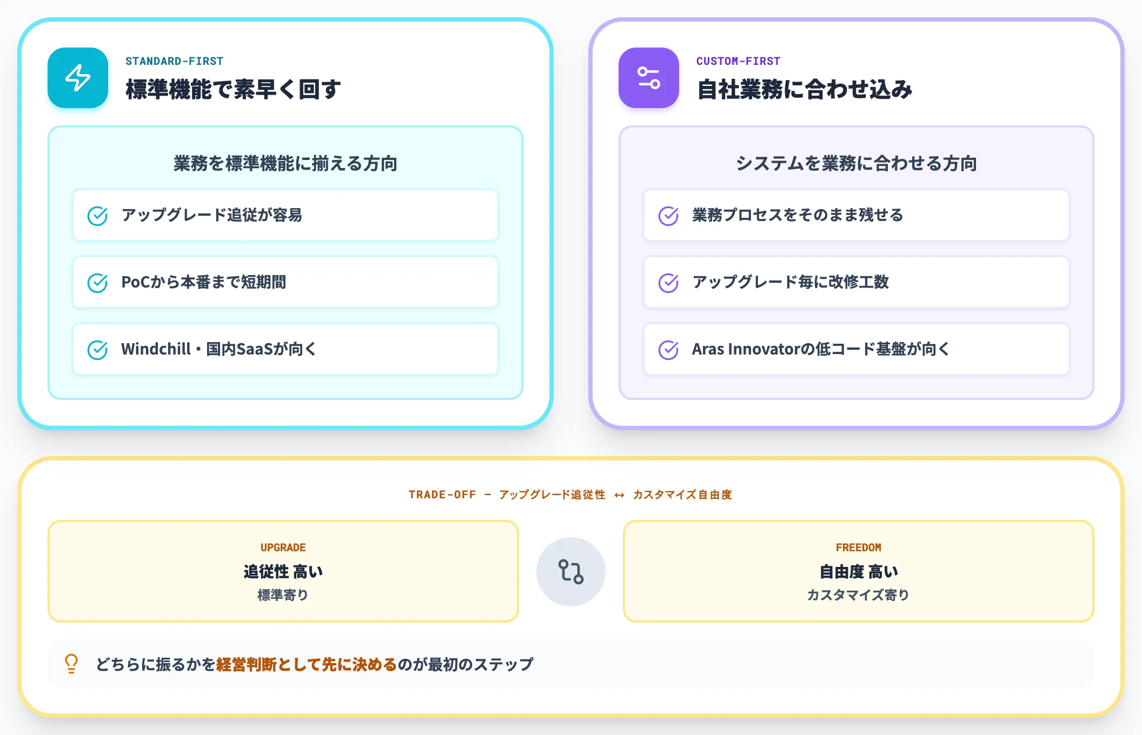Click the TRADE-OFF caption line
Viewport: 1142px width, 735px height.
click(x=570, y=495)
